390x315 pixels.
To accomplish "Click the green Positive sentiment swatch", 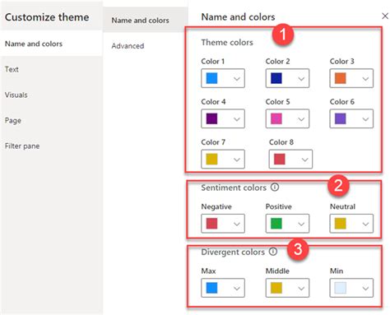I will coord(276,224).
